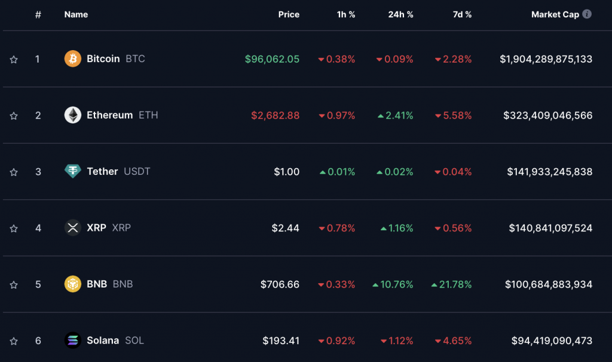
Task: Click the Bitcoin coin logo
Action: (x=72, y=59)
